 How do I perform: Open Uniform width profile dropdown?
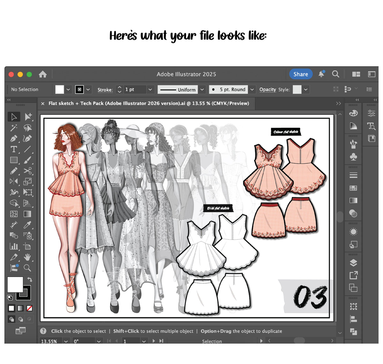(202, 90)
